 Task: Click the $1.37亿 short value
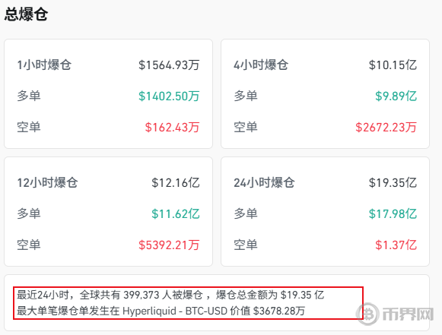pos(396,245)
